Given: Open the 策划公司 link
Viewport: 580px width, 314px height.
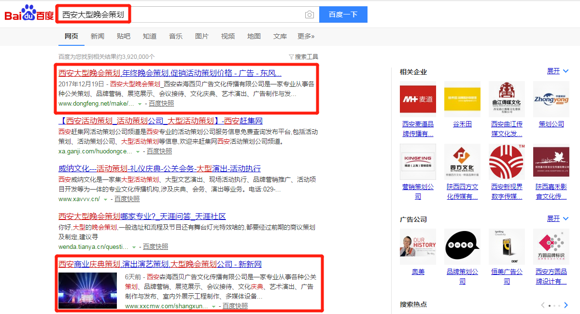Looking at the screenshot, I should 551,124.
